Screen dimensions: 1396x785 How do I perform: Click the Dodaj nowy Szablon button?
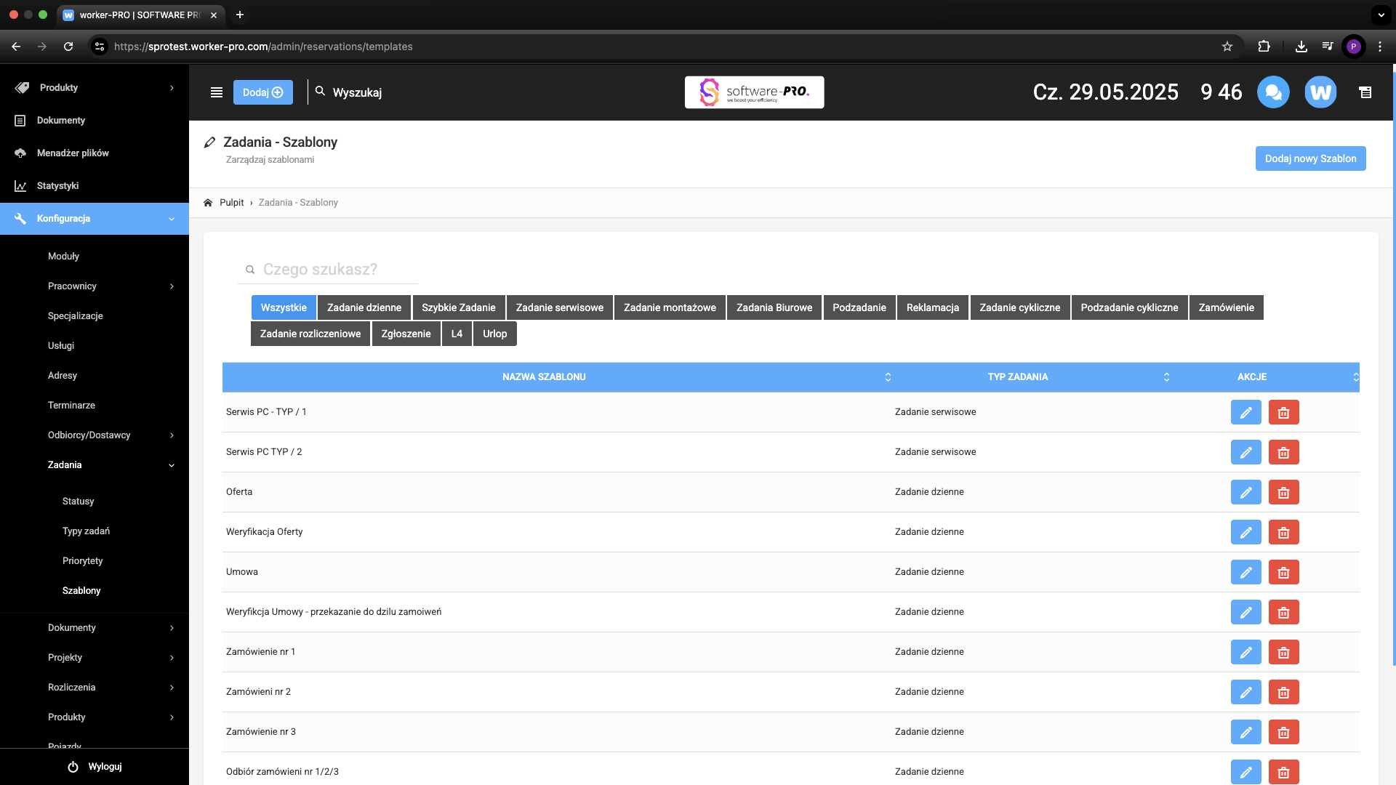(1310, 158)
